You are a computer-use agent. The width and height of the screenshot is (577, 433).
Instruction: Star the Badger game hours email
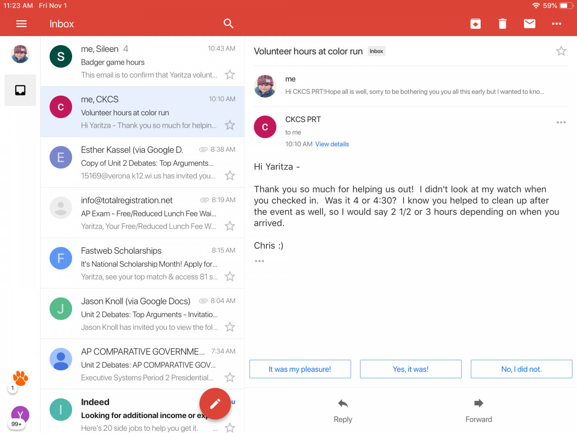(x=230, y=74)
